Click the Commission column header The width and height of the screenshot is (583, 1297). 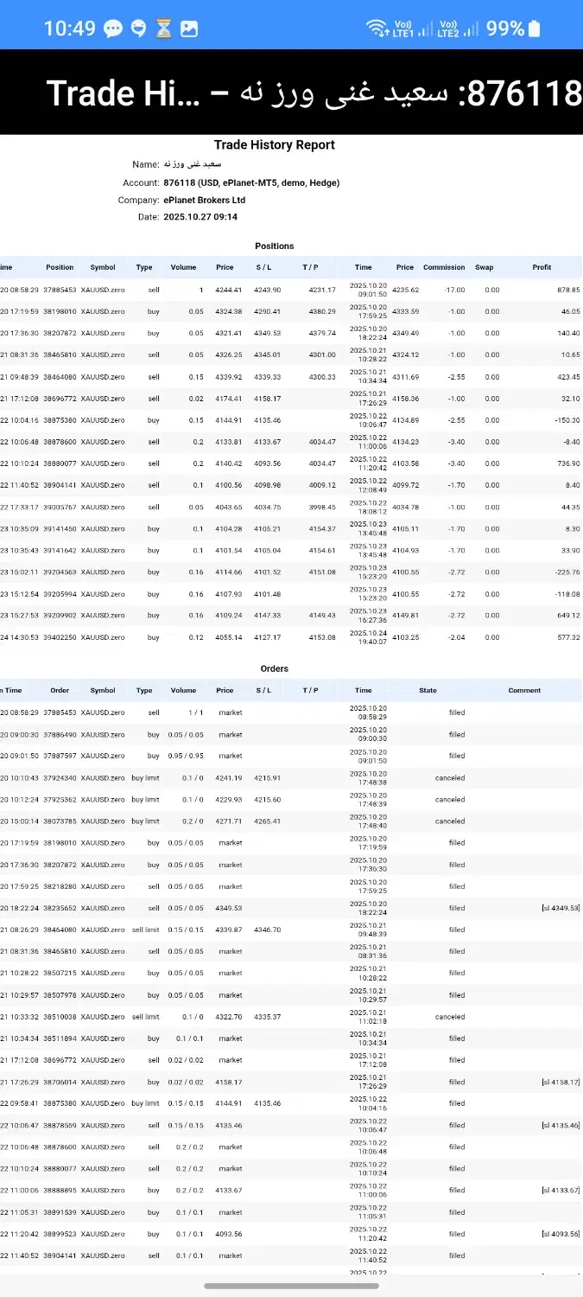tap(444, 267)
